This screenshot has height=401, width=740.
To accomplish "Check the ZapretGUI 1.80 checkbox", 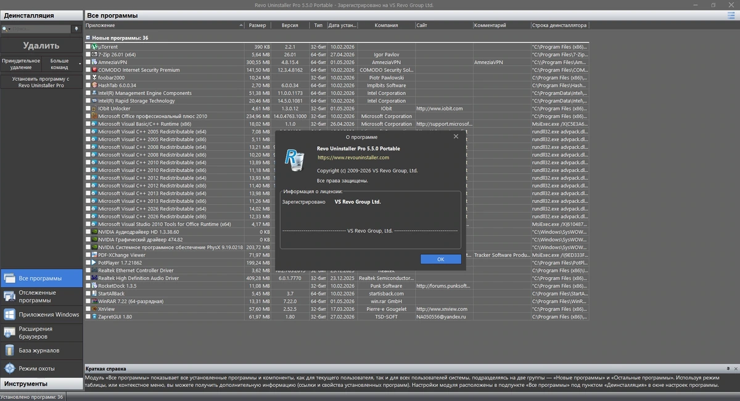I will pyautogui.click(x=88, y=316).
